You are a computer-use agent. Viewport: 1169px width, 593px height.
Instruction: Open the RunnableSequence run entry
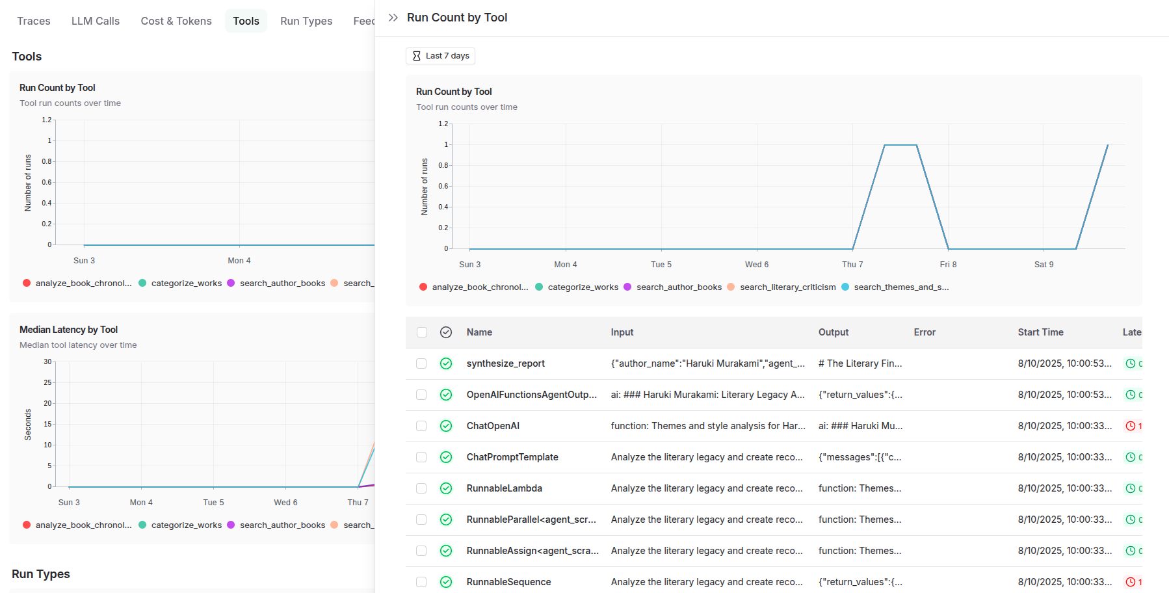tap(508, 582)
